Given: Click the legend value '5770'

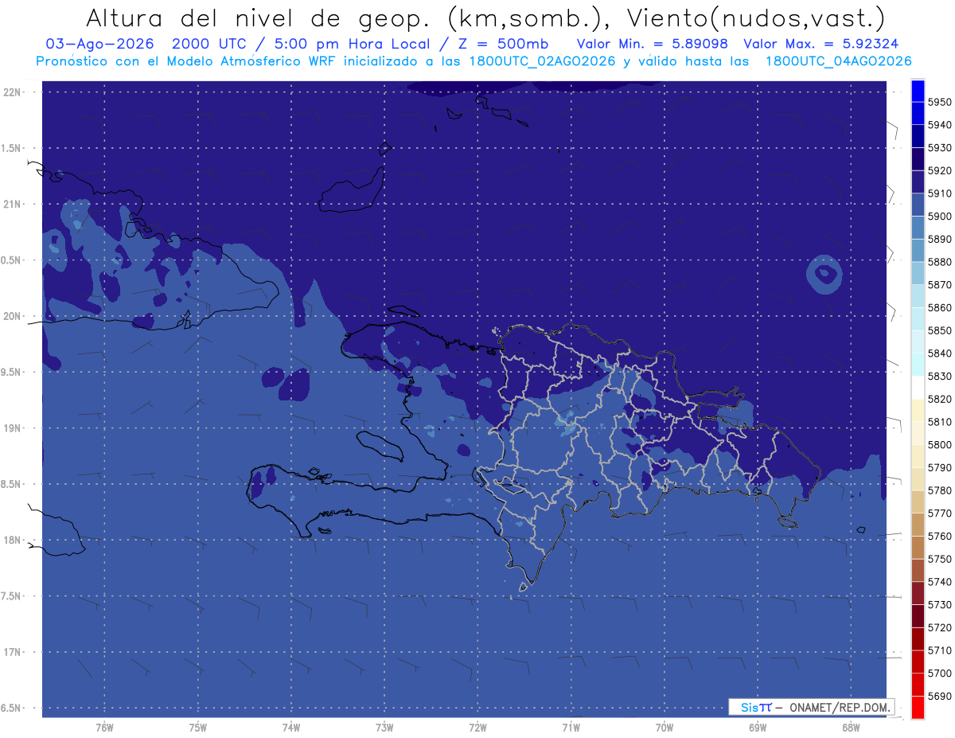Looking at the screenshot, I should click(939, 513).
